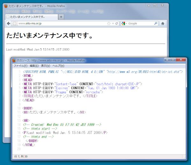Open a new tab with the plus button

pos(61,17)
